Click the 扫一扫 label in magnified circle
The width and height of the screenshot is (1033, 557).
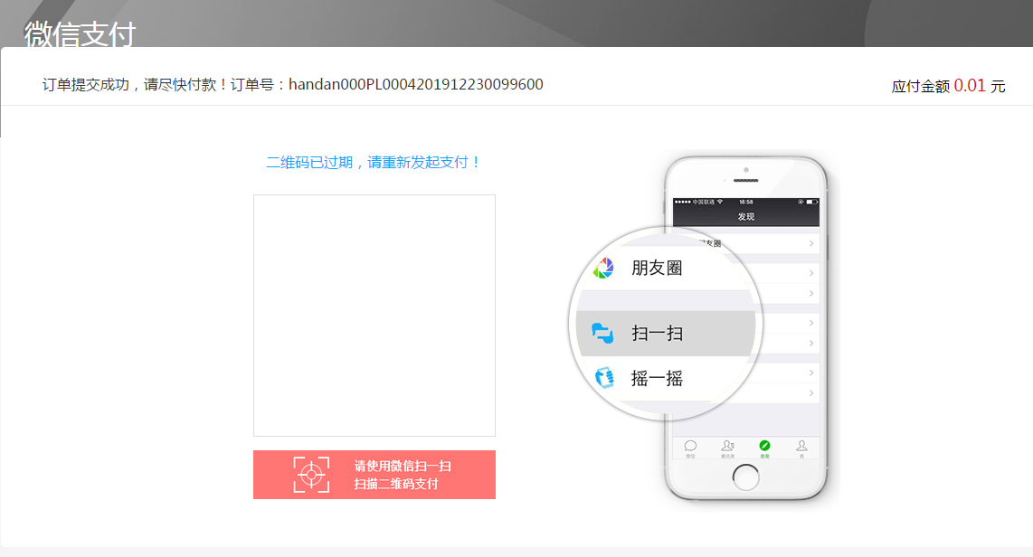coord(657,333)
